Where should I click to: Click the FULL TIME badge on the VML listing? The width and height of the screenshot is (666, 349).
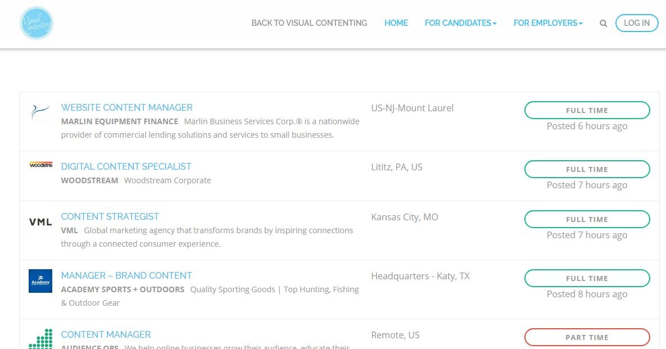coord(587,219)
